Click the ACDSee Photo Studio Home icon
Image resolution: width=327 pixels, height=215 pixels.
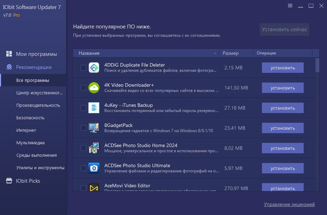(94, 148)
